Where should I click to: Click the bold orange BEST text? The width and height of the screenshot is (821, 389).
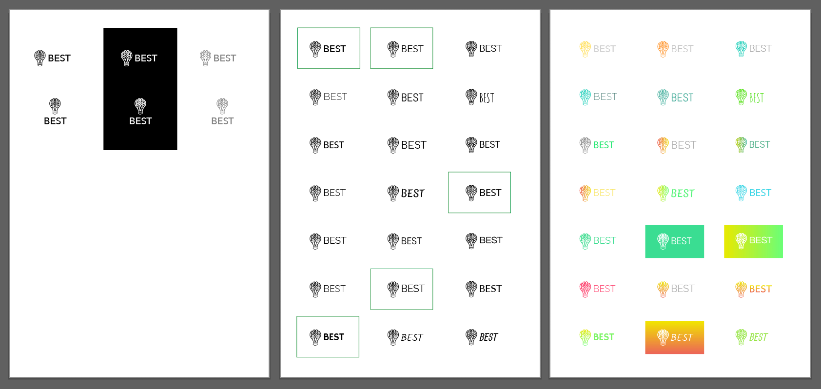point(760,289)
